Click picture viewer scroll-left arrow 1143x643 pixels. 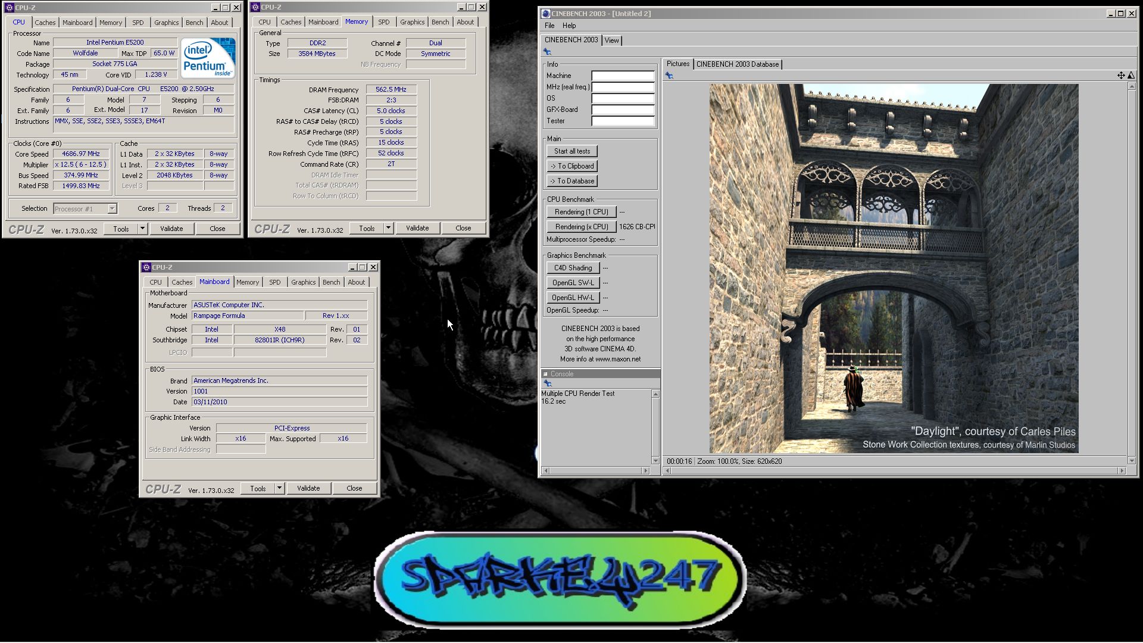tap(667, 471)
